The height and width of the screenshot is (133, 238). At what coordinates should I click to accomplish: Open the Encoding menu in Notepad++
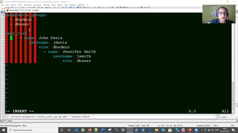[x=28, y=5]
